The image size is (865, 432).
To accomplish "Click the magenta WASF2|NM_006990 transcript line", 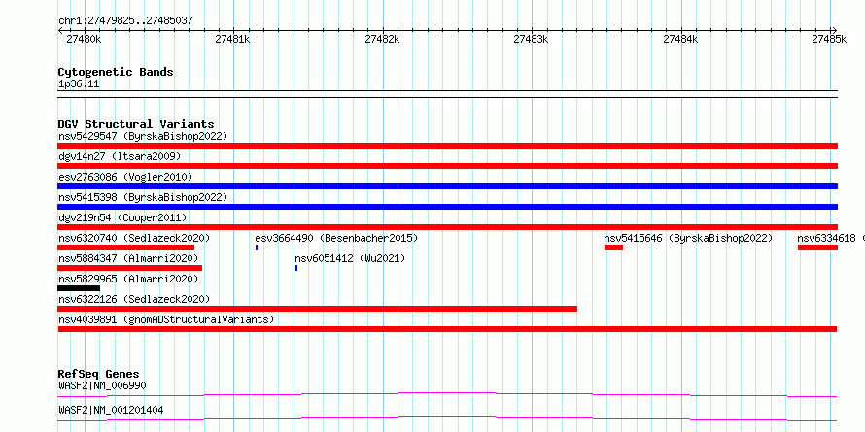I will [447, 394].
